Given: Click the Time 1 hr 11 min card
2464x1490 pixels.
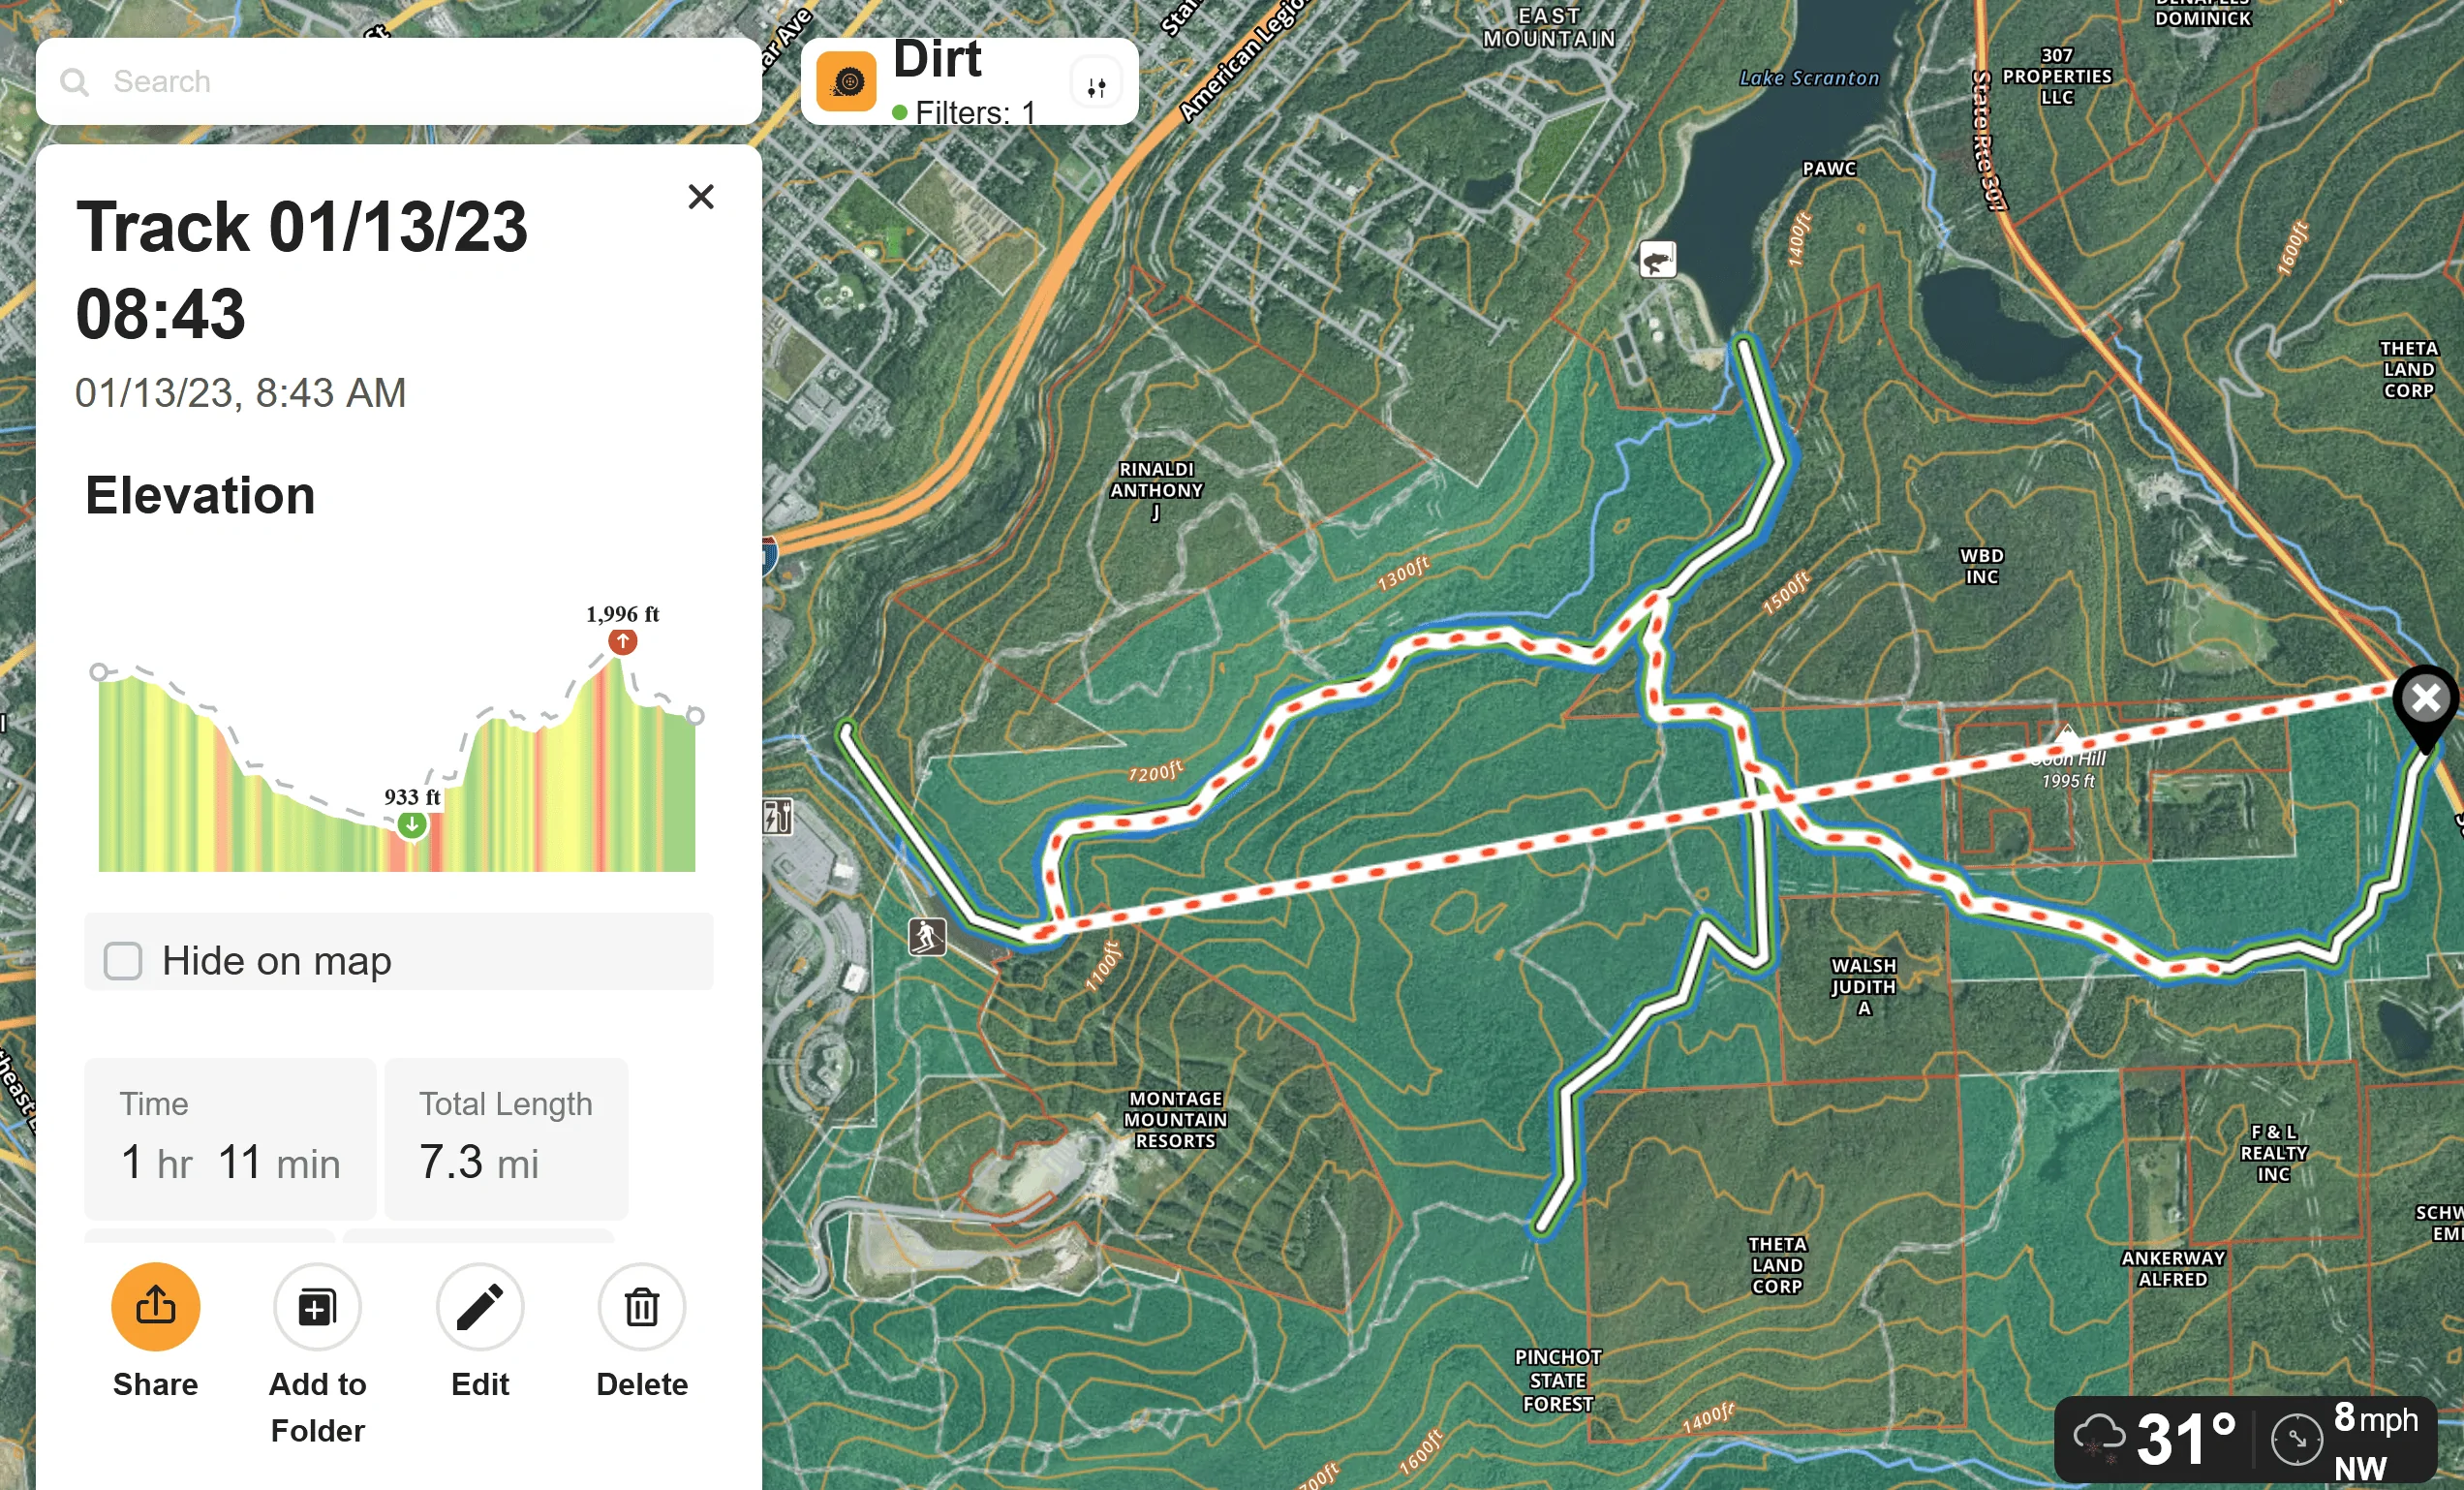Looking at the screenshot, I should 230,1138.
